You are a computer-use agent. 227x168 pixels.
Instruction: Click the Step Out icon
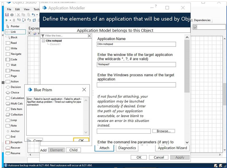pyautogui.click(x=29, y=20)
